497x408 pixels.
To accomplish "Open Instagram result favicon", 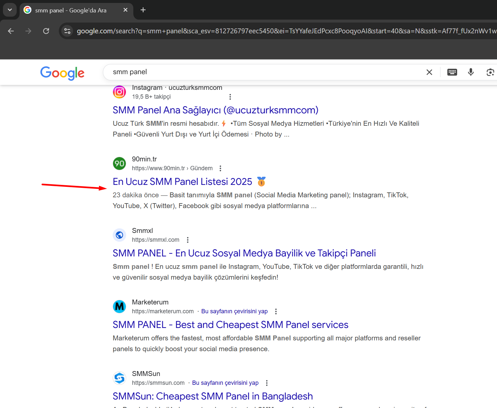I will (x=119, y=92).
